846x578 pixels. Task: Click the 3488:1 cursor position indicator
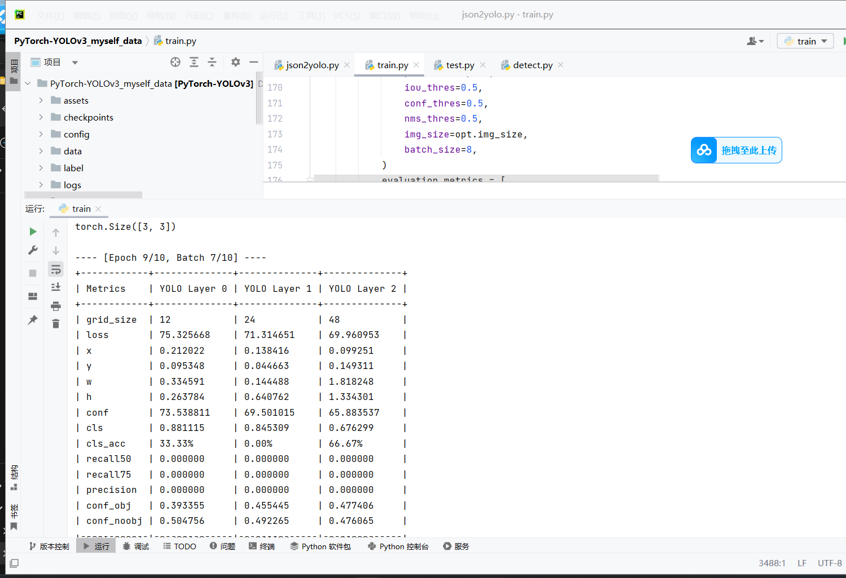[x=772, y=563]
